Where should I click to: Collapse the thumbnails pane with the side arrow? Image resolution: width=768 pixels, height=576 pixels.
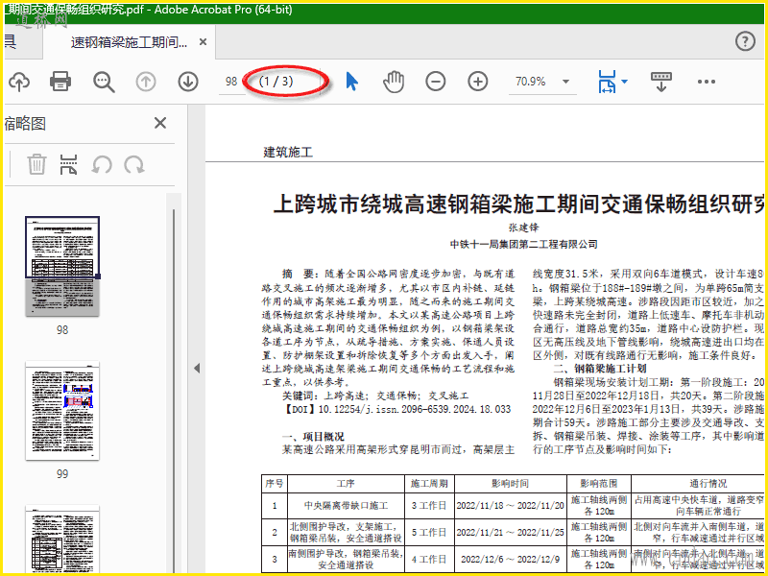click(x=196, y=368)
